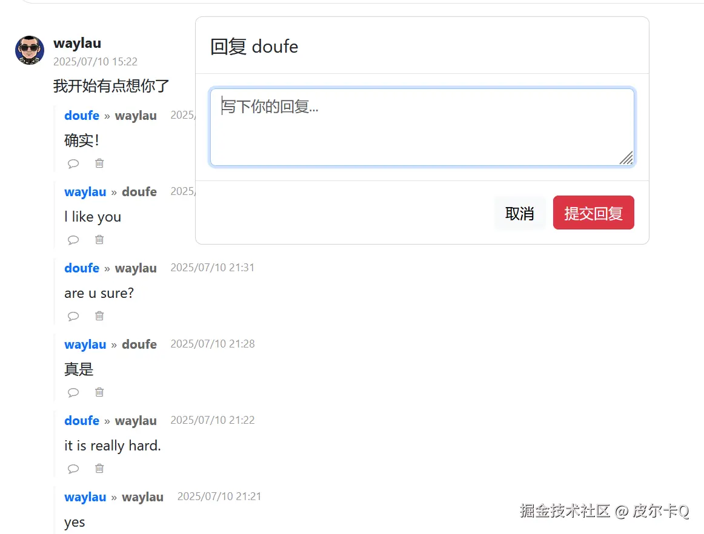Click the 提交回复 submit button
704x534 pixels.
(x=593, y=213)
